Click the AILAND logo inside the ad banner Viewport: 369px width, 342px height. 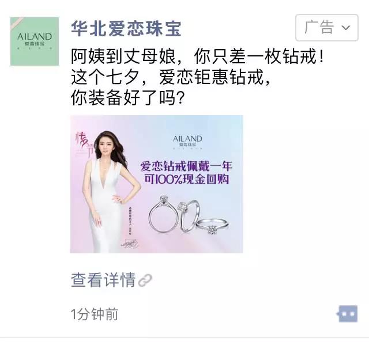click(x=187, y=141)
